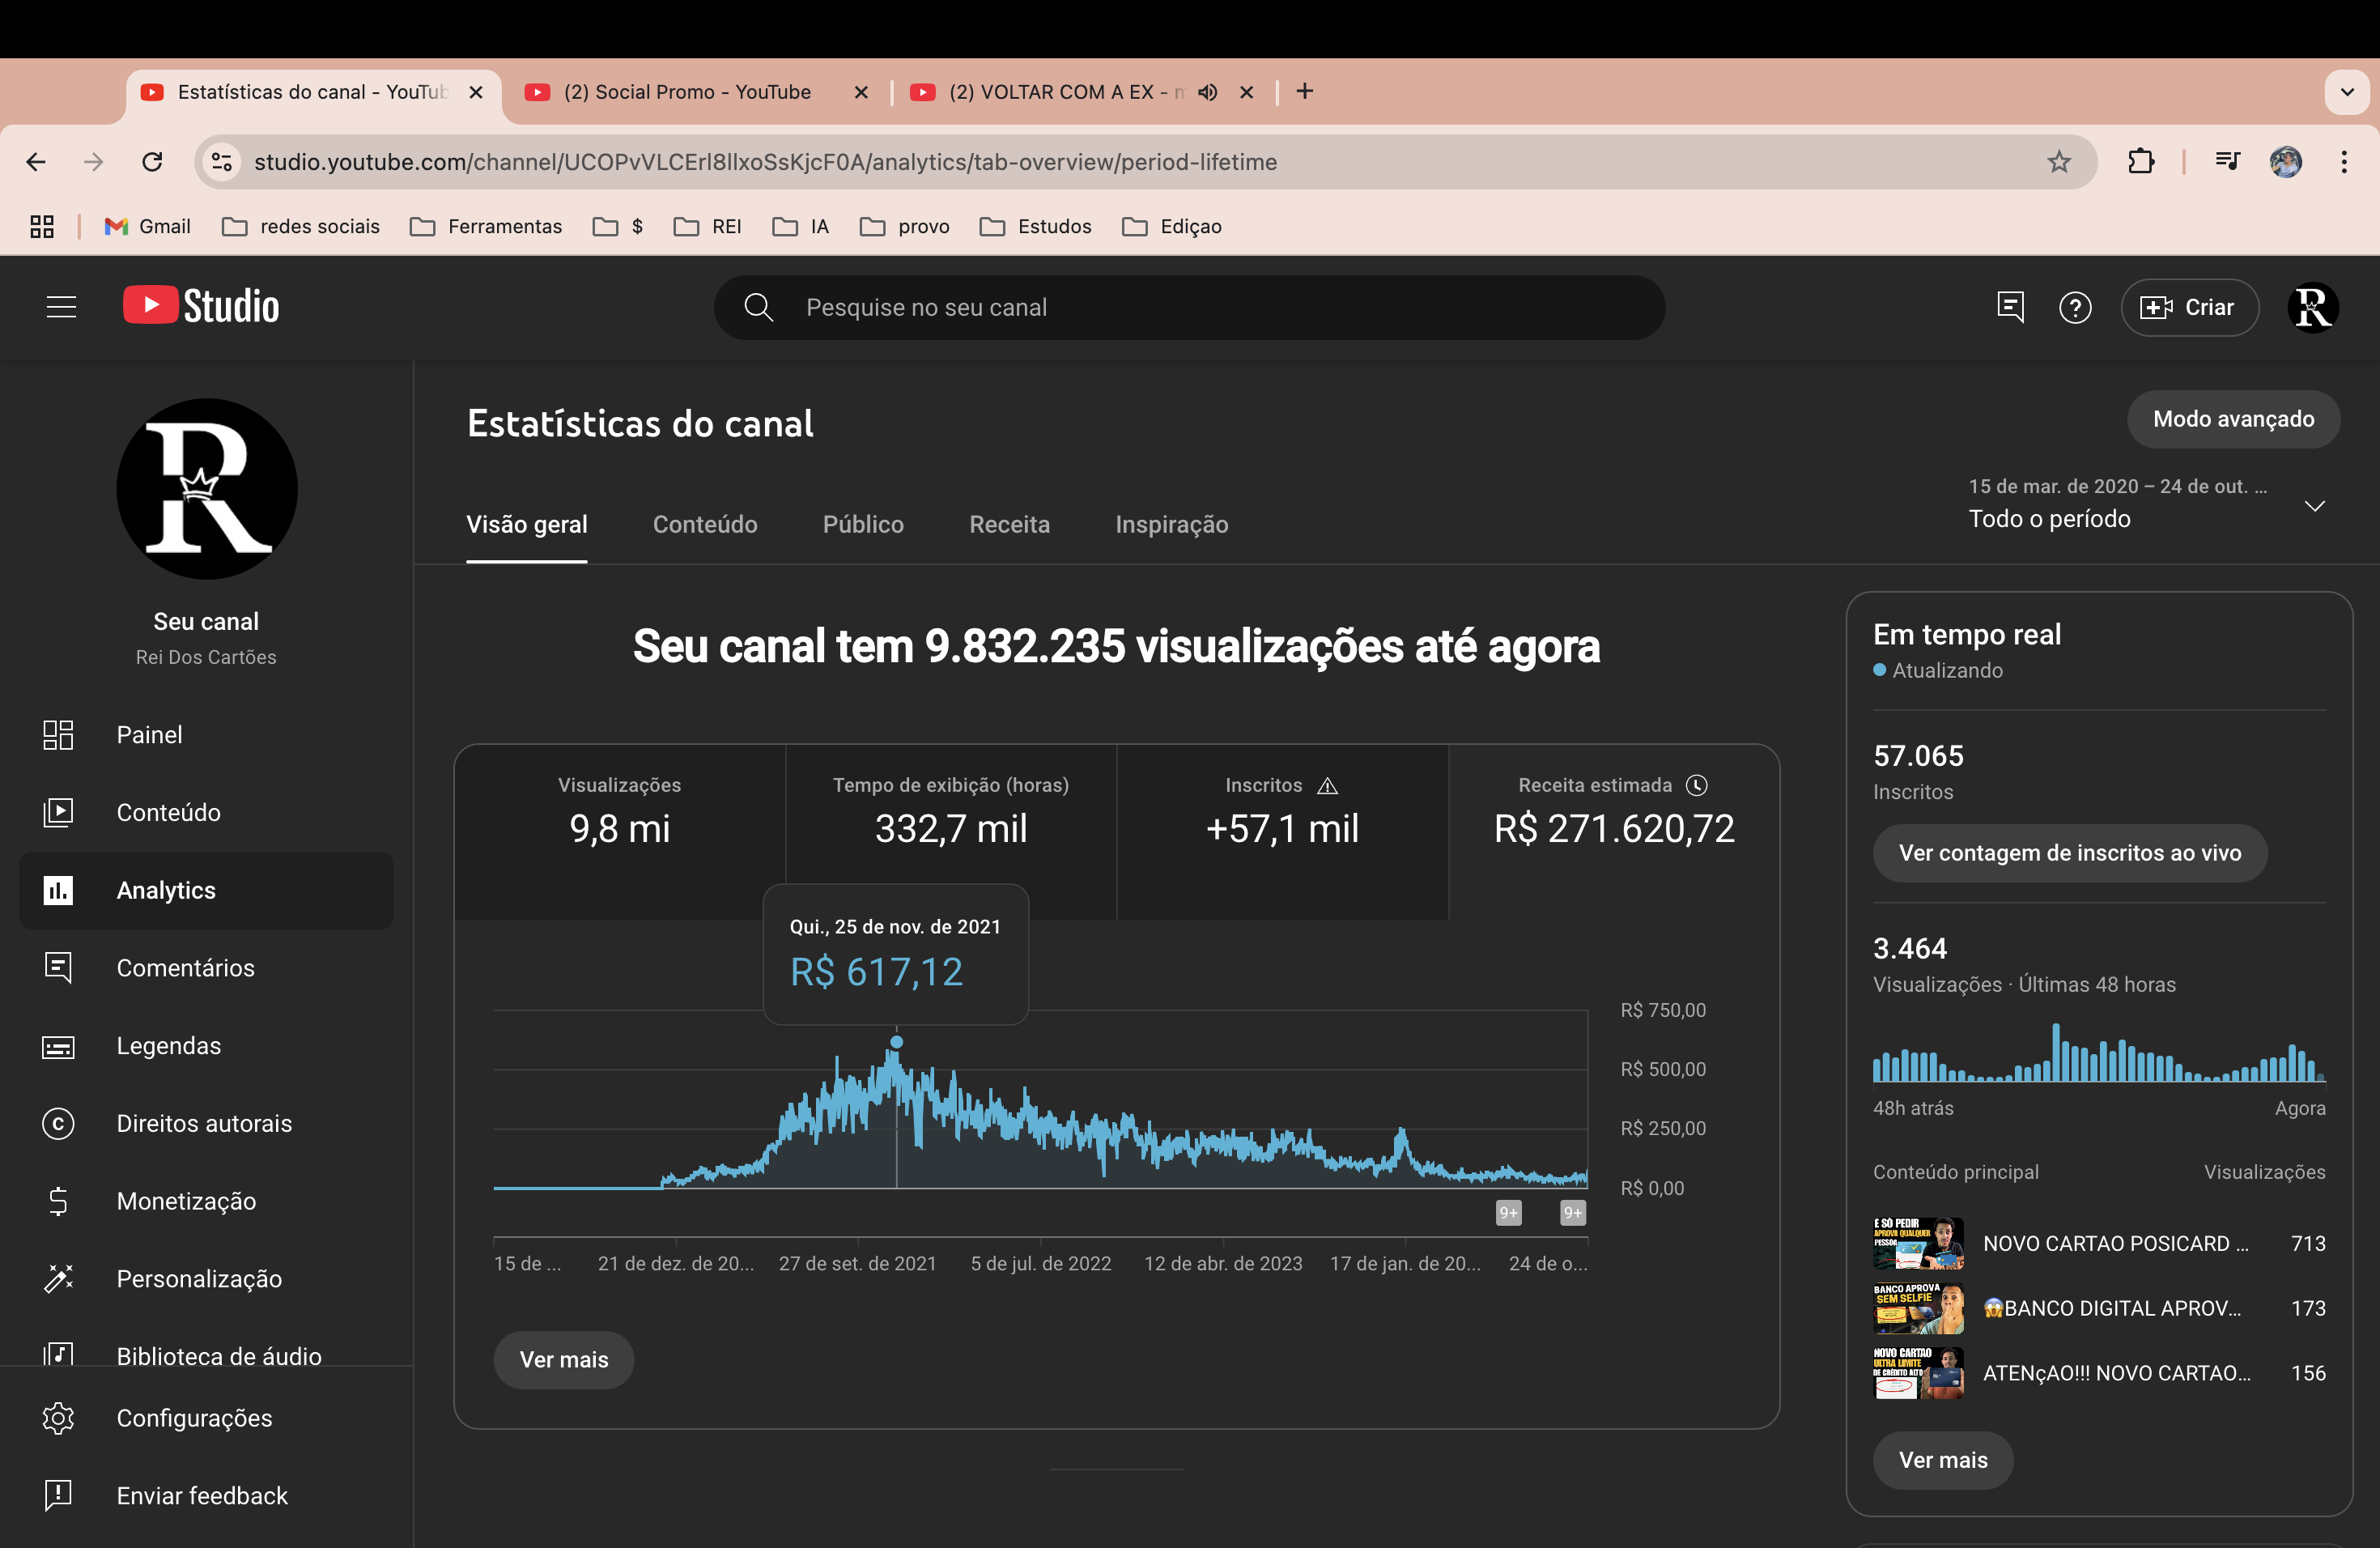Select the Visualizações metric card
Image resolution: width=2380 pixels, height=1548 pixels.
point(620,832)
